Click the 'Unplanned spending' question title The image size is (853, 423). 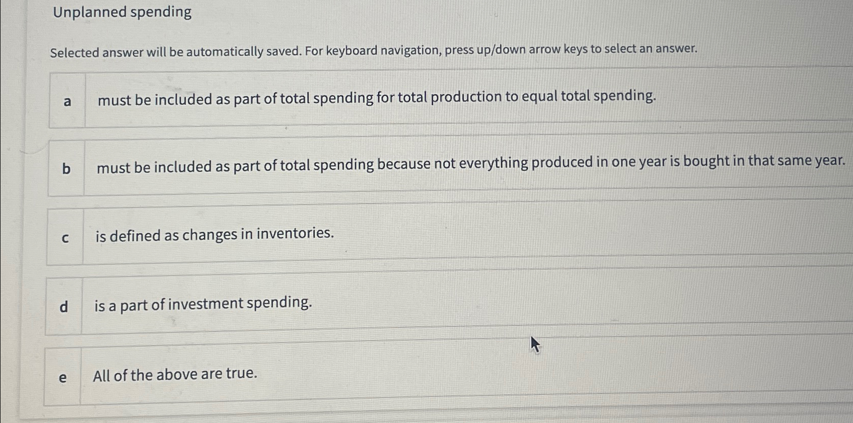tap(121, 12)
